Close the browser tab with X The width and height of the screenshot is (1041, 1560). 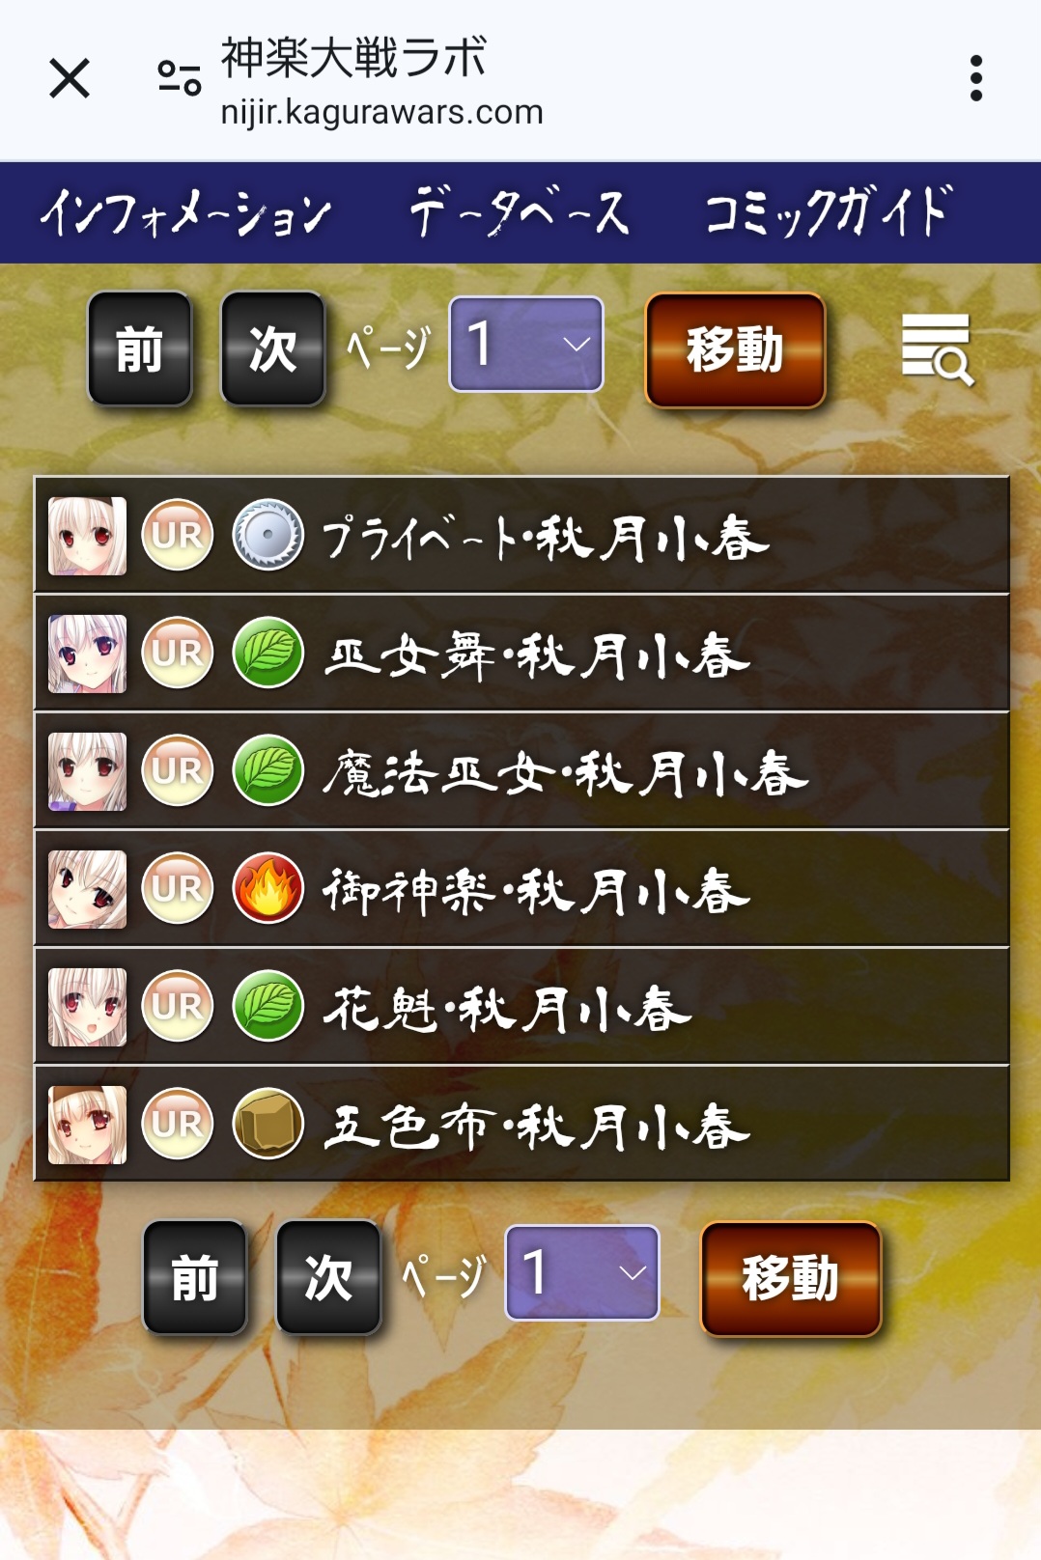[70, 78]
